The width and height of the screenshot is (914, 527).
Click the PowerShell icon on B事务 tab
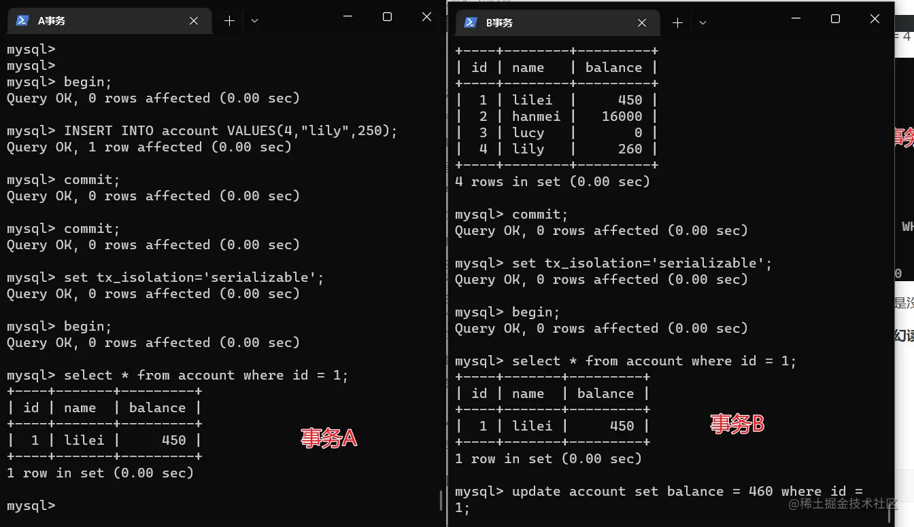click(470, 23)
